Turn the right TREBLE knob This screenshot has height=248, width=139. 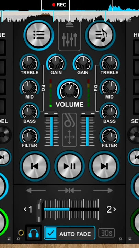pos(109,62)
